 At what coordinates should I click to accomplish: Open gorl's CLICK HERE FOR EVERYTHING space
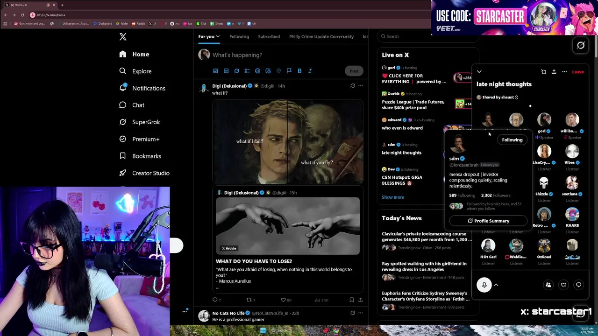(414, 78)
